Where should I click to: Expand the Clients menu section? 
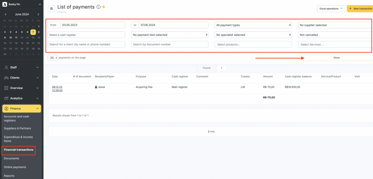tap(37, 78)
